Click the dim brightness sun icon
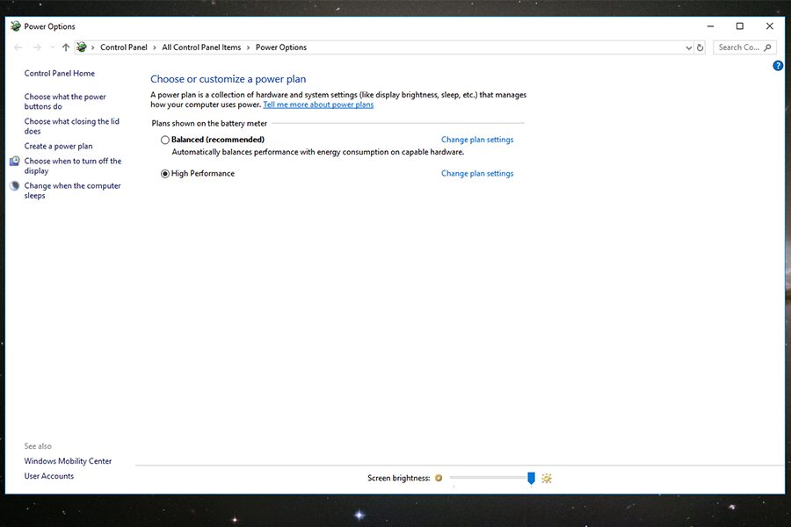791x527 pixels. (x=439, y=478)
